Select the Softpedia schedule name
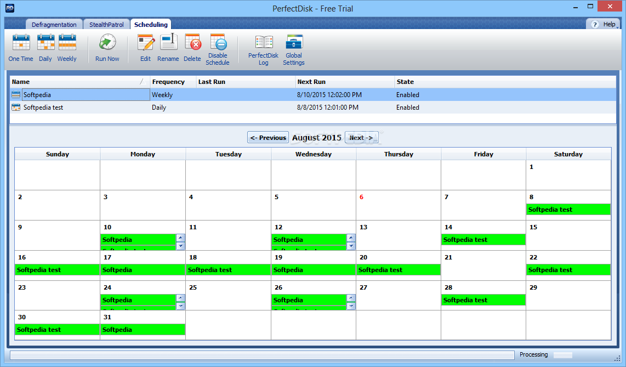Screen dimensions: 626x367 (37, 95)
